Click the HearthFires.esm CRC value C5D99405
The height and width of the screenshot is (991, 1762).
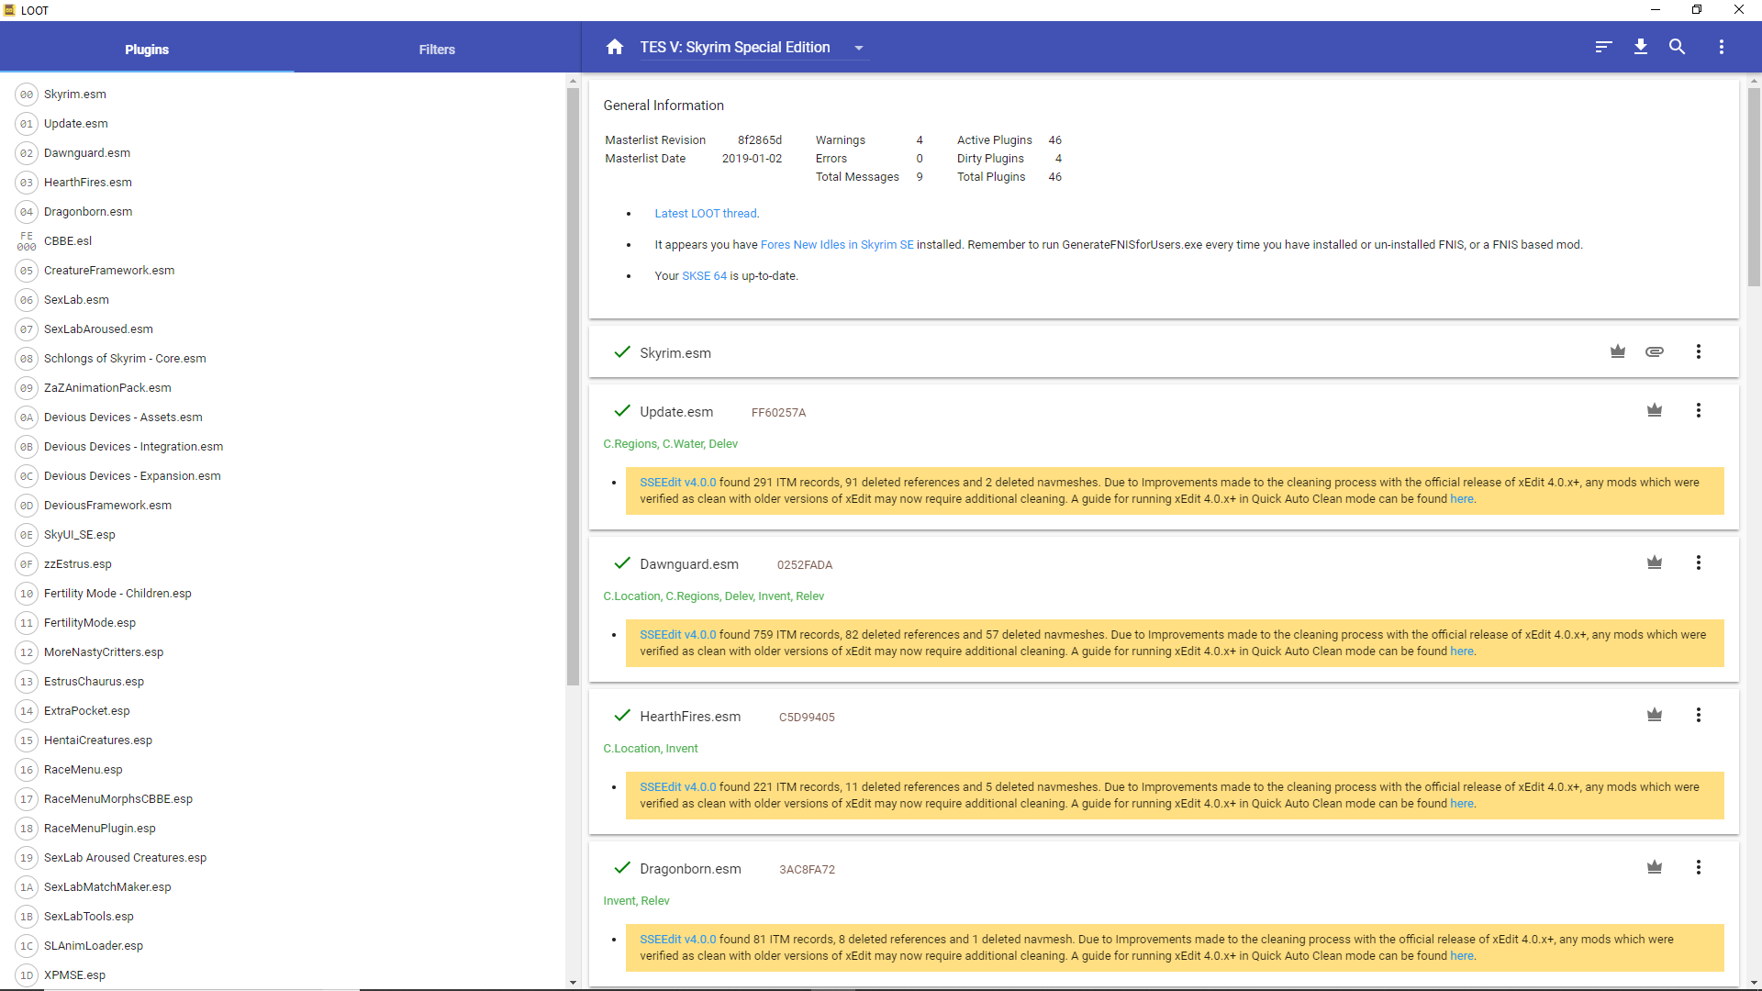pyautogui.click(x=807, y=718)
